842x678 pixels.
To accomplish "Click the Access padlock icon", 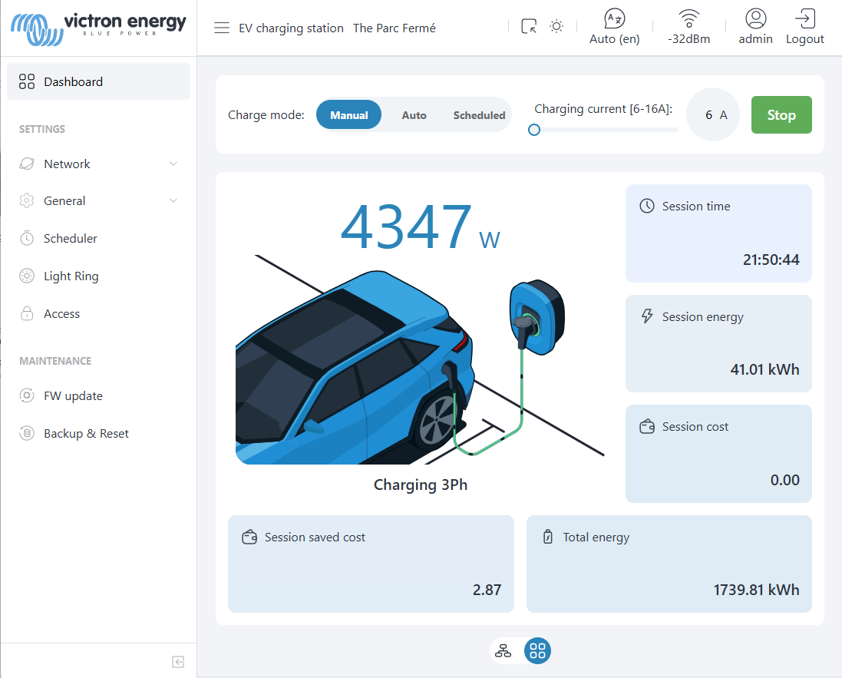I will 27,313.
